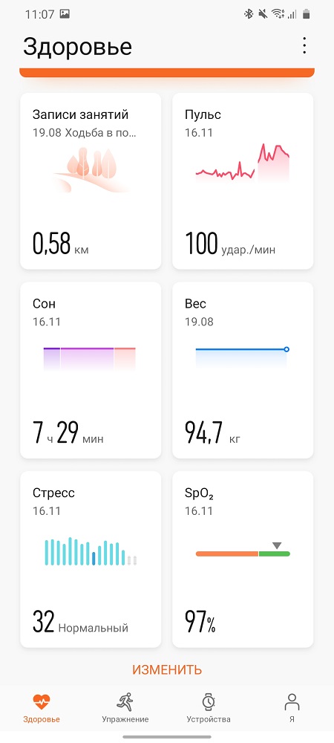
Task: Tap the pulse line chart
Action: point(243,163)
